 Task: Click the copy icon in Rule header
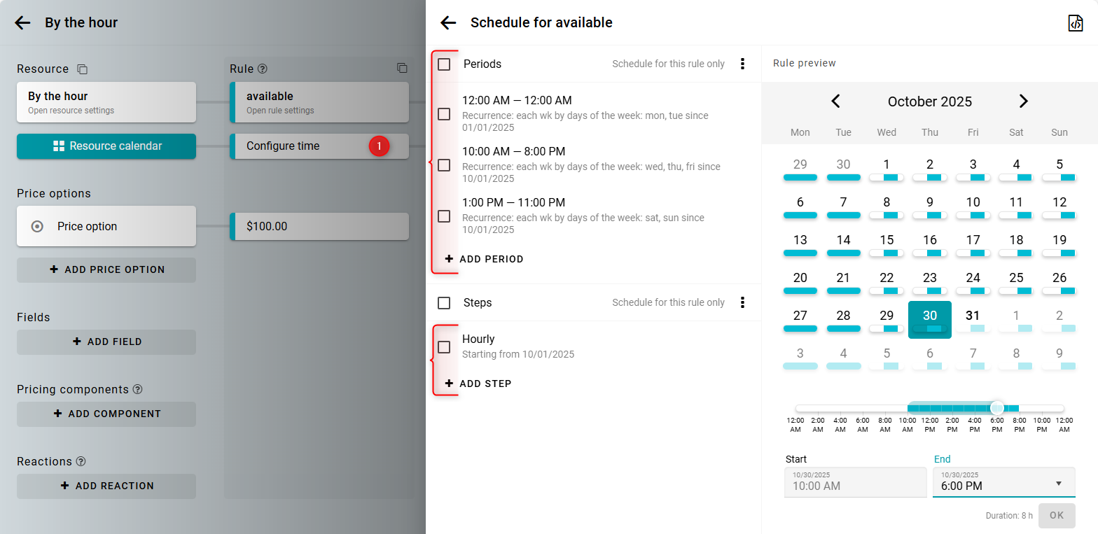coord(402,69)
